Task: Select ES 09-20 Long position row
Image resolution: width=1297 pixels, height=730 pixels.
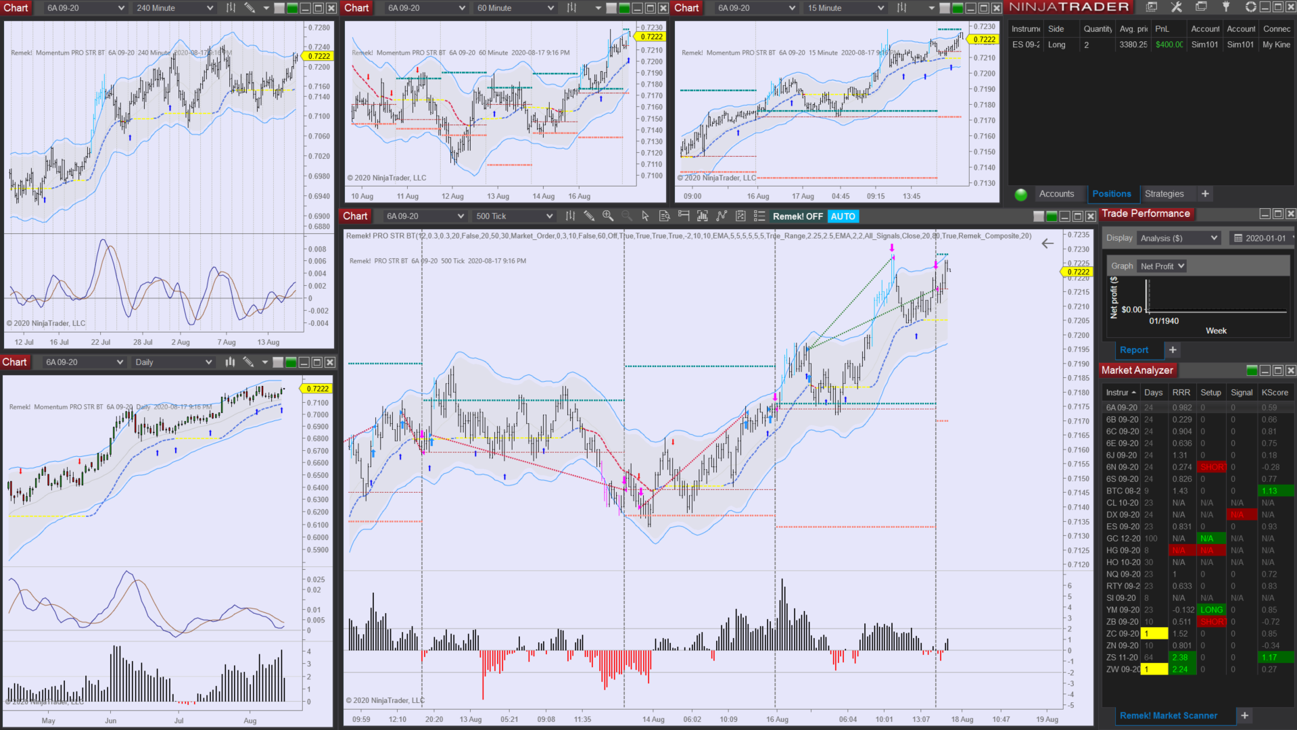Action: pyautogui.click(x=1151, y=45)
